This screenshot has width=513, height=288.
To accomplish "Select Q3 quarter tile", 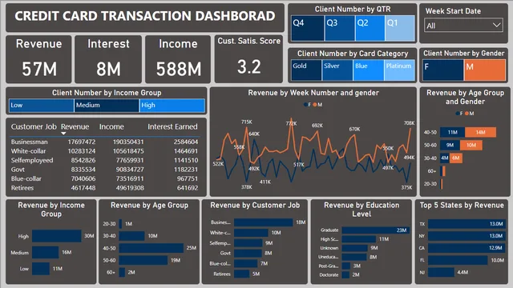I will pyautogui.click(x=340, y=28).
